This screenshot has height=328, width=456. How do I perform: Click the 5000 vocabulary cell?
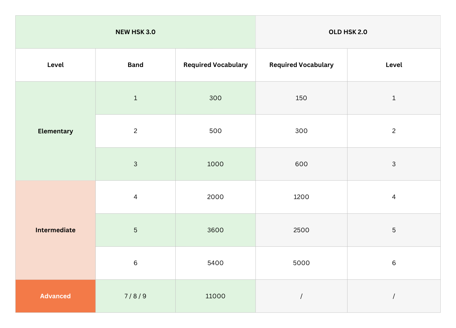pos(301,263)
